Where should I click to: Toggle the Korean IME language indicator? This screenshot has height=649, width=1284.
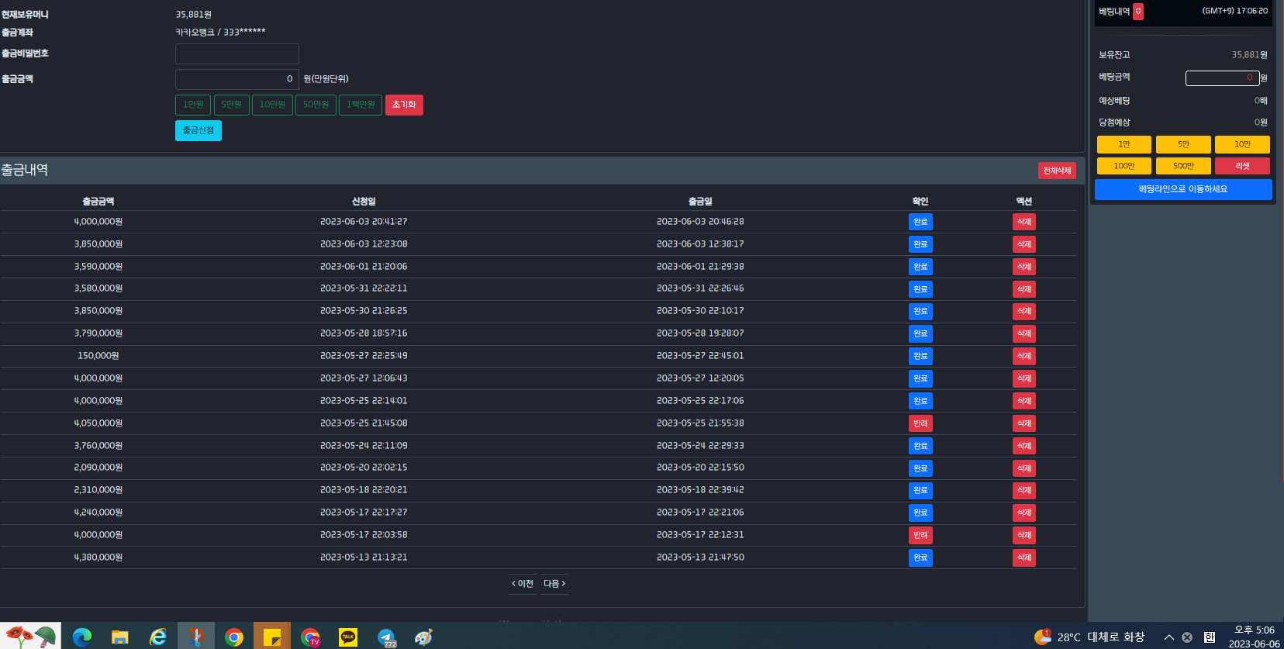coord(1210,637)
